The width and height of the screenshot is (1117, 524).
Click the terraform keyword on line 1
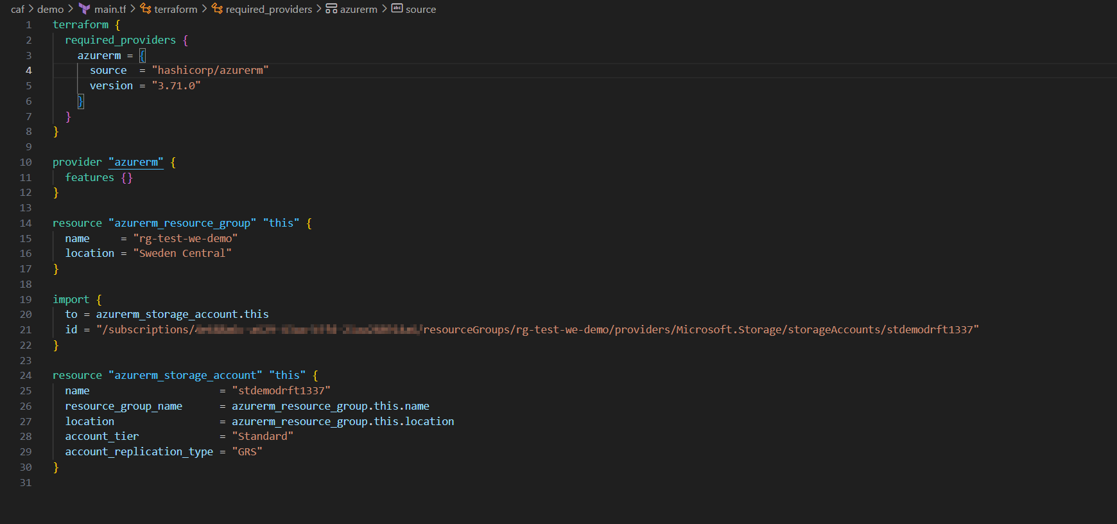point(80,24)
